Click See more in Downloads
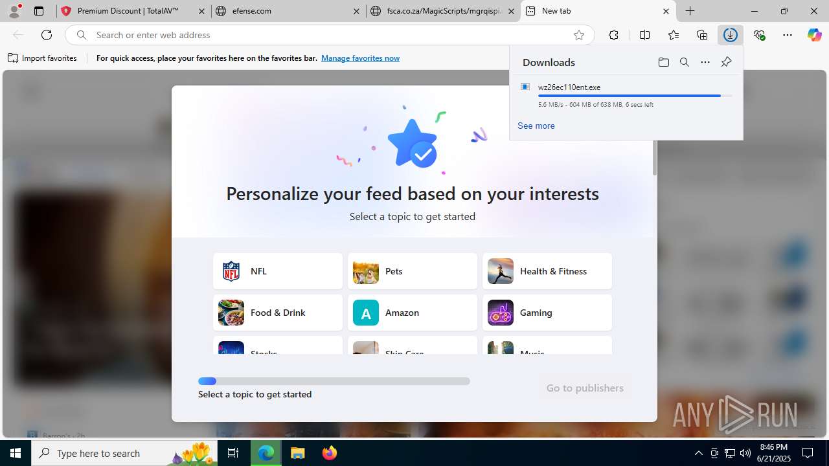This screenshot has height=466, width=829. (x=536, y=126)
